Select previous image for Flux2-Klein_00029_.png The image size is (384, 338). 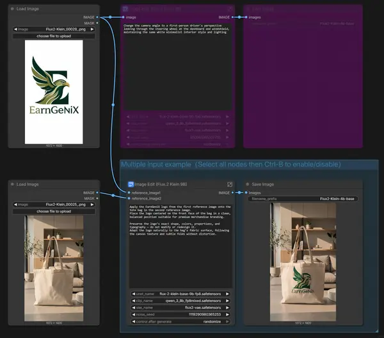point(15,30)
